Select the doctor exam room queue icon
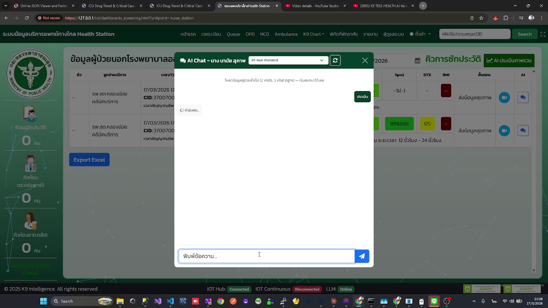The width and height of the screenshot is (548, 308). (x=30, y=164)
